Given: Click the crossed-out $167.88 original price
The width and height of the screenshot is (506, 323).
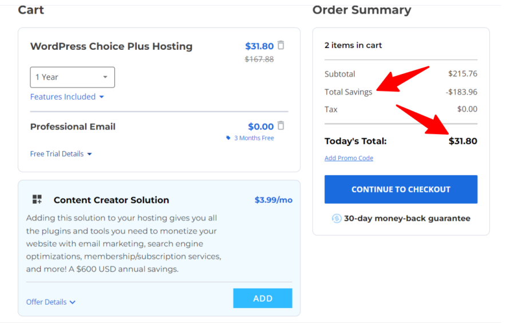Looking at the screenshot, I should tap(259, 59).
